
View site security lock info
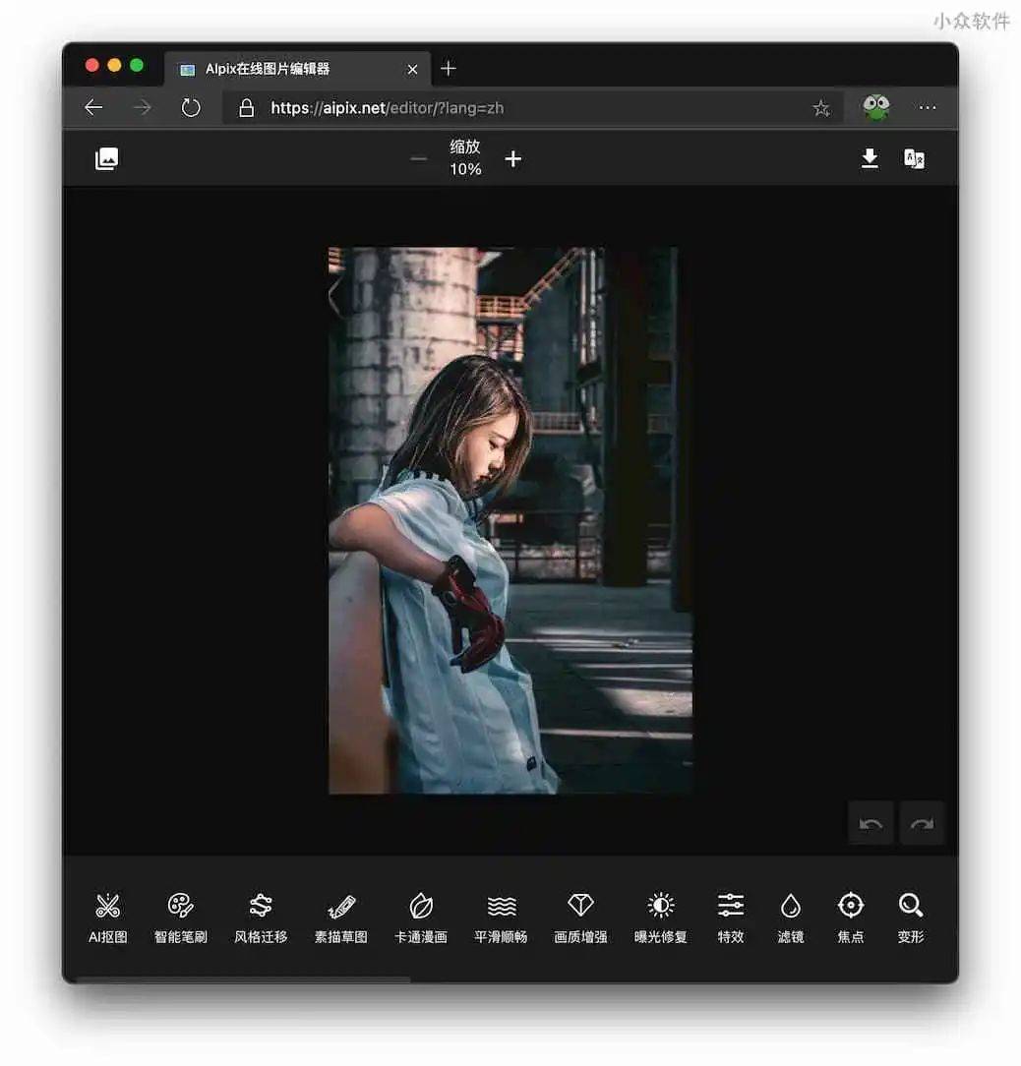click(x=246, y=107)
